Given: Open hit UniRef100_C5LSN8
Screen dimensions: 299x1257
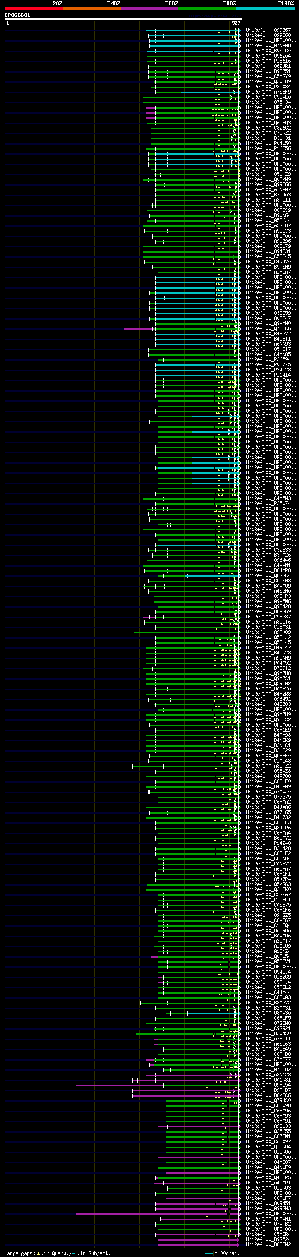Looking at the screenshot, I should tap(268, 581).
